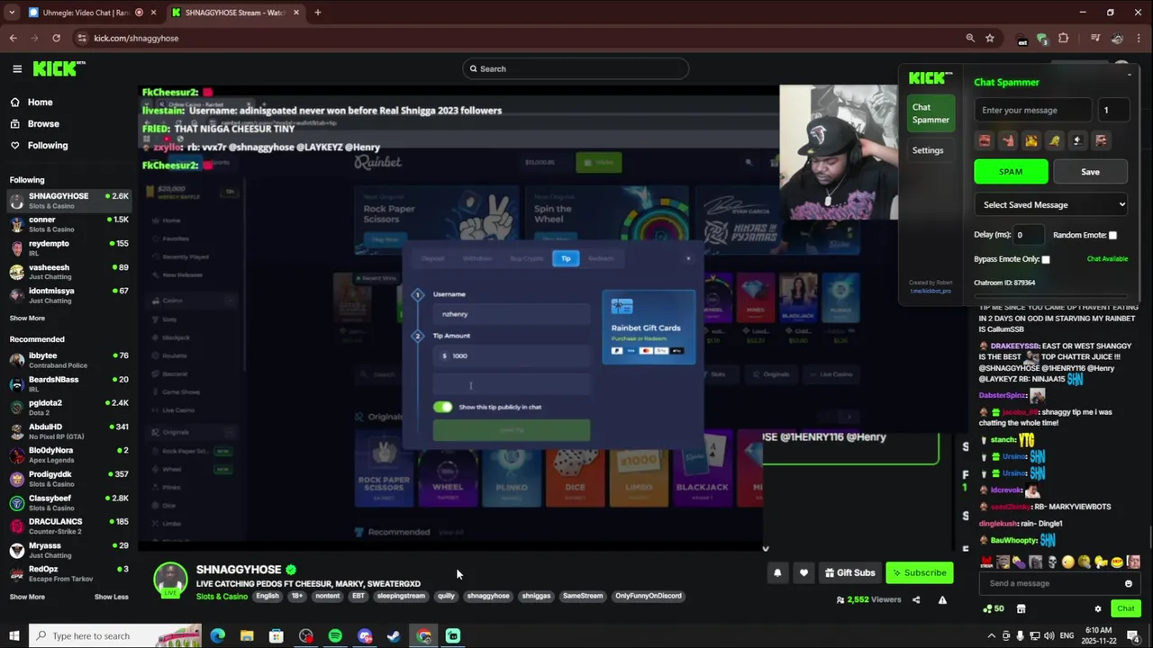Click the Gift Subs button
This screenshot has width=1153, height=648.
(x=849, y=572)
